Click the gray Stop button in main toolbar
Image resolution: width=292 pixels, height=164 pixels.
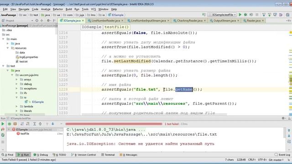tap(257, 15)
